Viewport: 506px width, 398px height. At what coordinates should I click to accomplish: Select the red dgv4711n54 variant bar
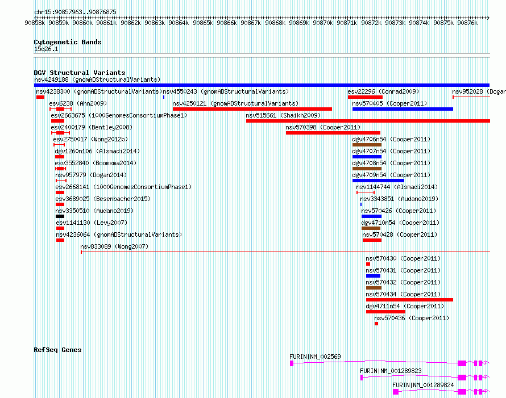pyautogui.click(x=385, y=312)
